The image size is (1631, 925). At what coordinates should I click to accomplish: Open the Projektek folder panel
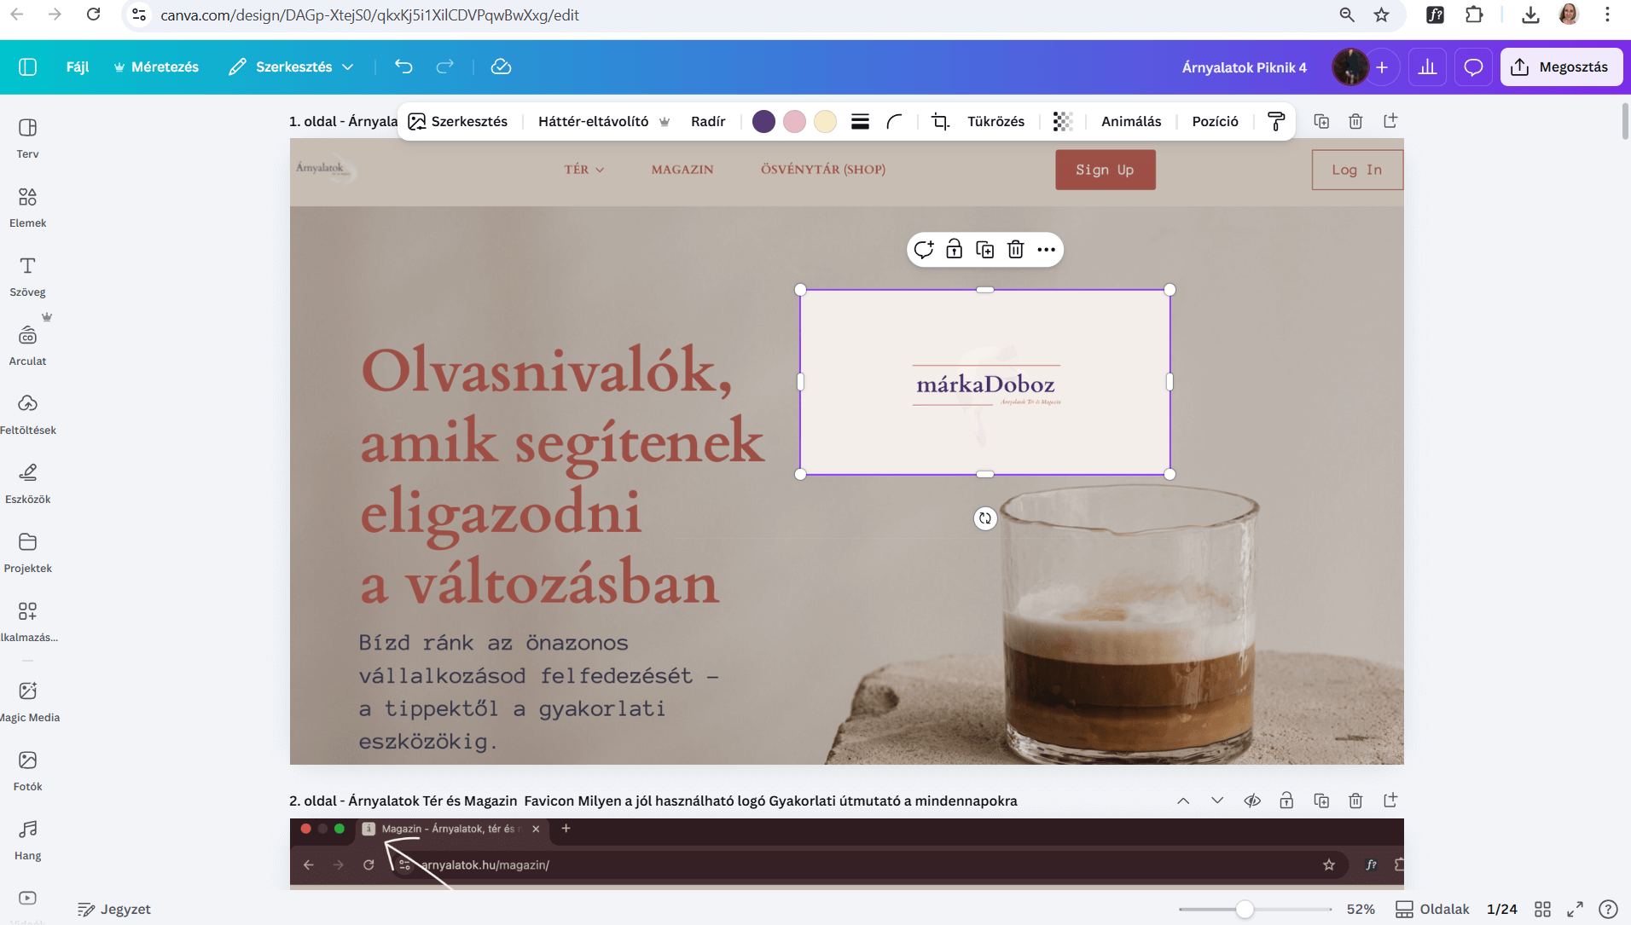(x=27, y=552)
